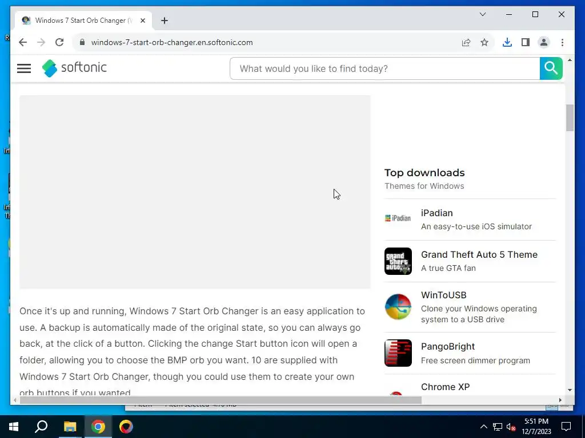Open the Chrome XP link
This screenshot has height=438, width=585.
point(446,387)
